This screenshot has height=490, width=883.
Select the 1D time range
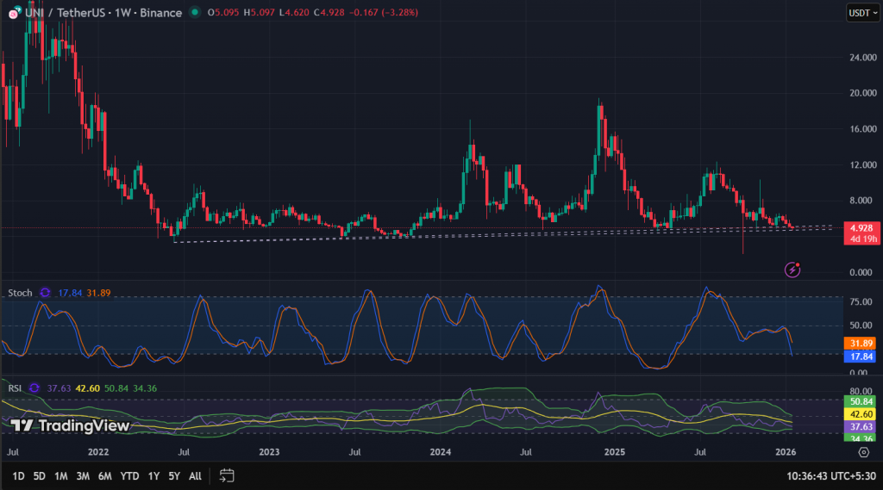[18, 475]
